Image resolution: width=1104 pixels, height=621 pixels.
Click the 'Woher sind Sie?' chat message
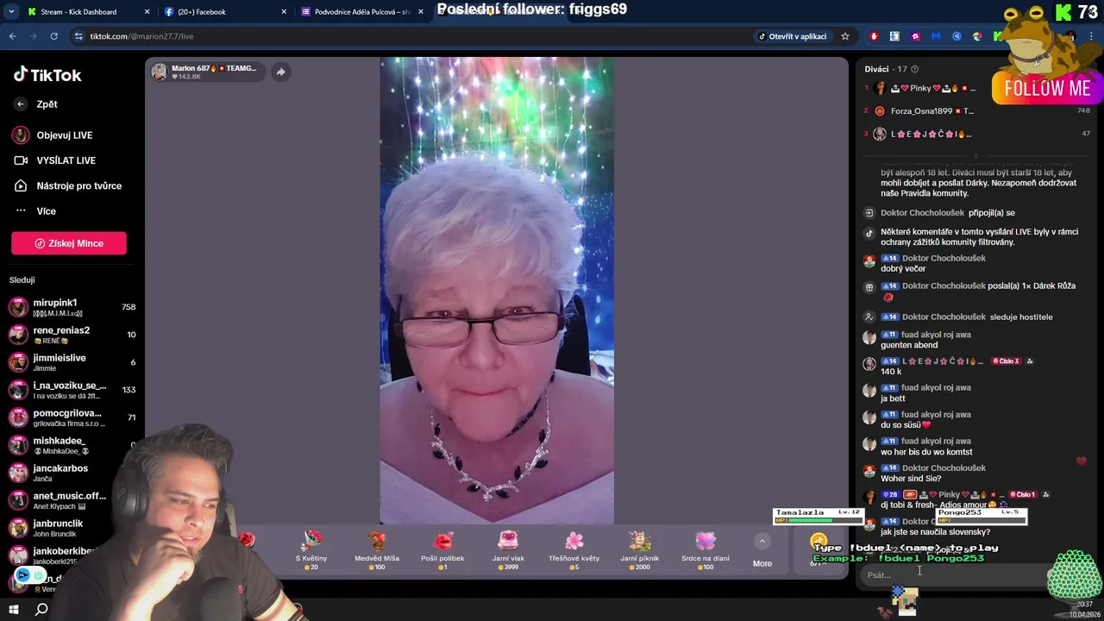tap(911, 479)
